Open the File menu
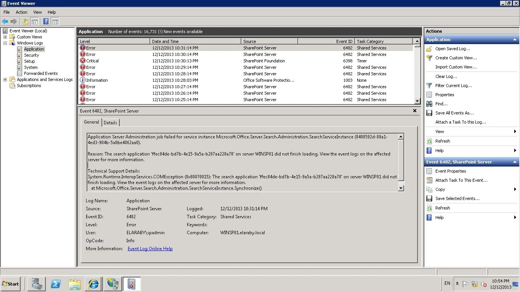Screen dimensions: 520x292 pyautogui.click(x=6, y=12)
